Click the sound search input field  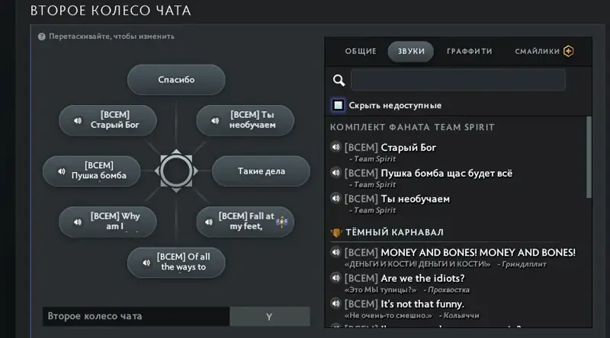[458, 80]
